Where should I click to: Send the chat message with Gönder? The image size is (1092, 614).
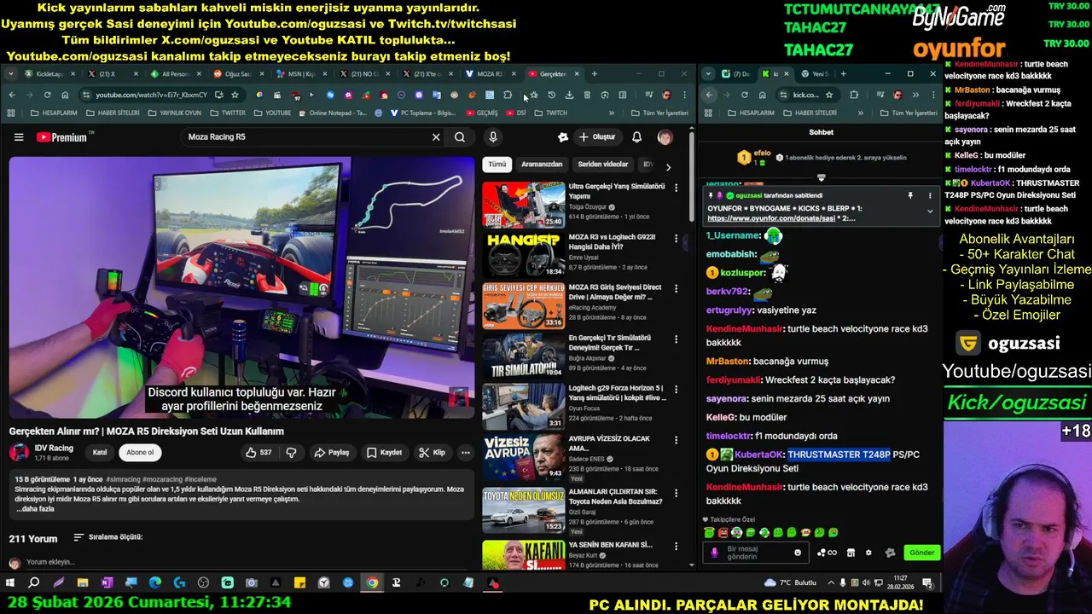[921, 553]
